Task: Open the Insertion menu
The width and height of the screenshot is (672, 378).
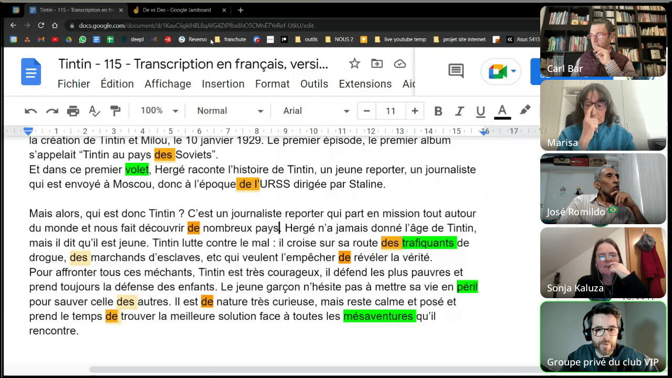Action: pos(223,84)
